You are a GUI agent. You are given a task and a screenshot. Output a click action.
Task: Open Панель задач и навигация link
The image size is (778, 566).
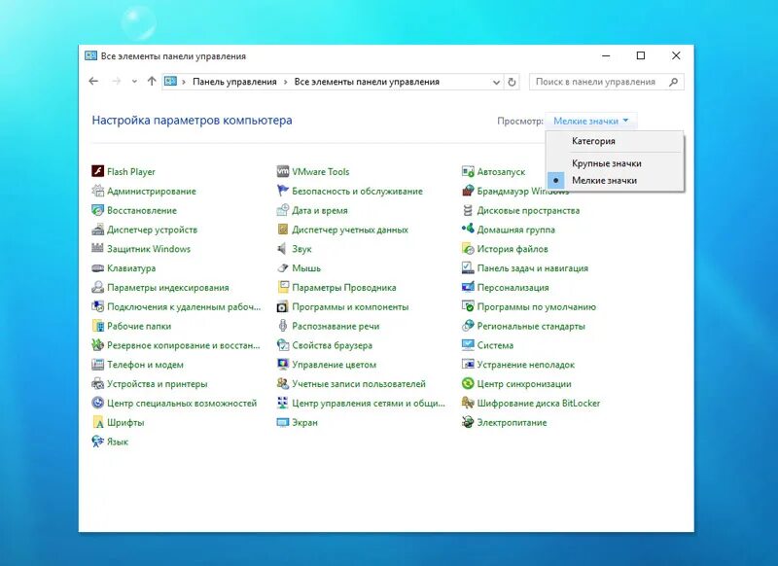click(532, 268)
